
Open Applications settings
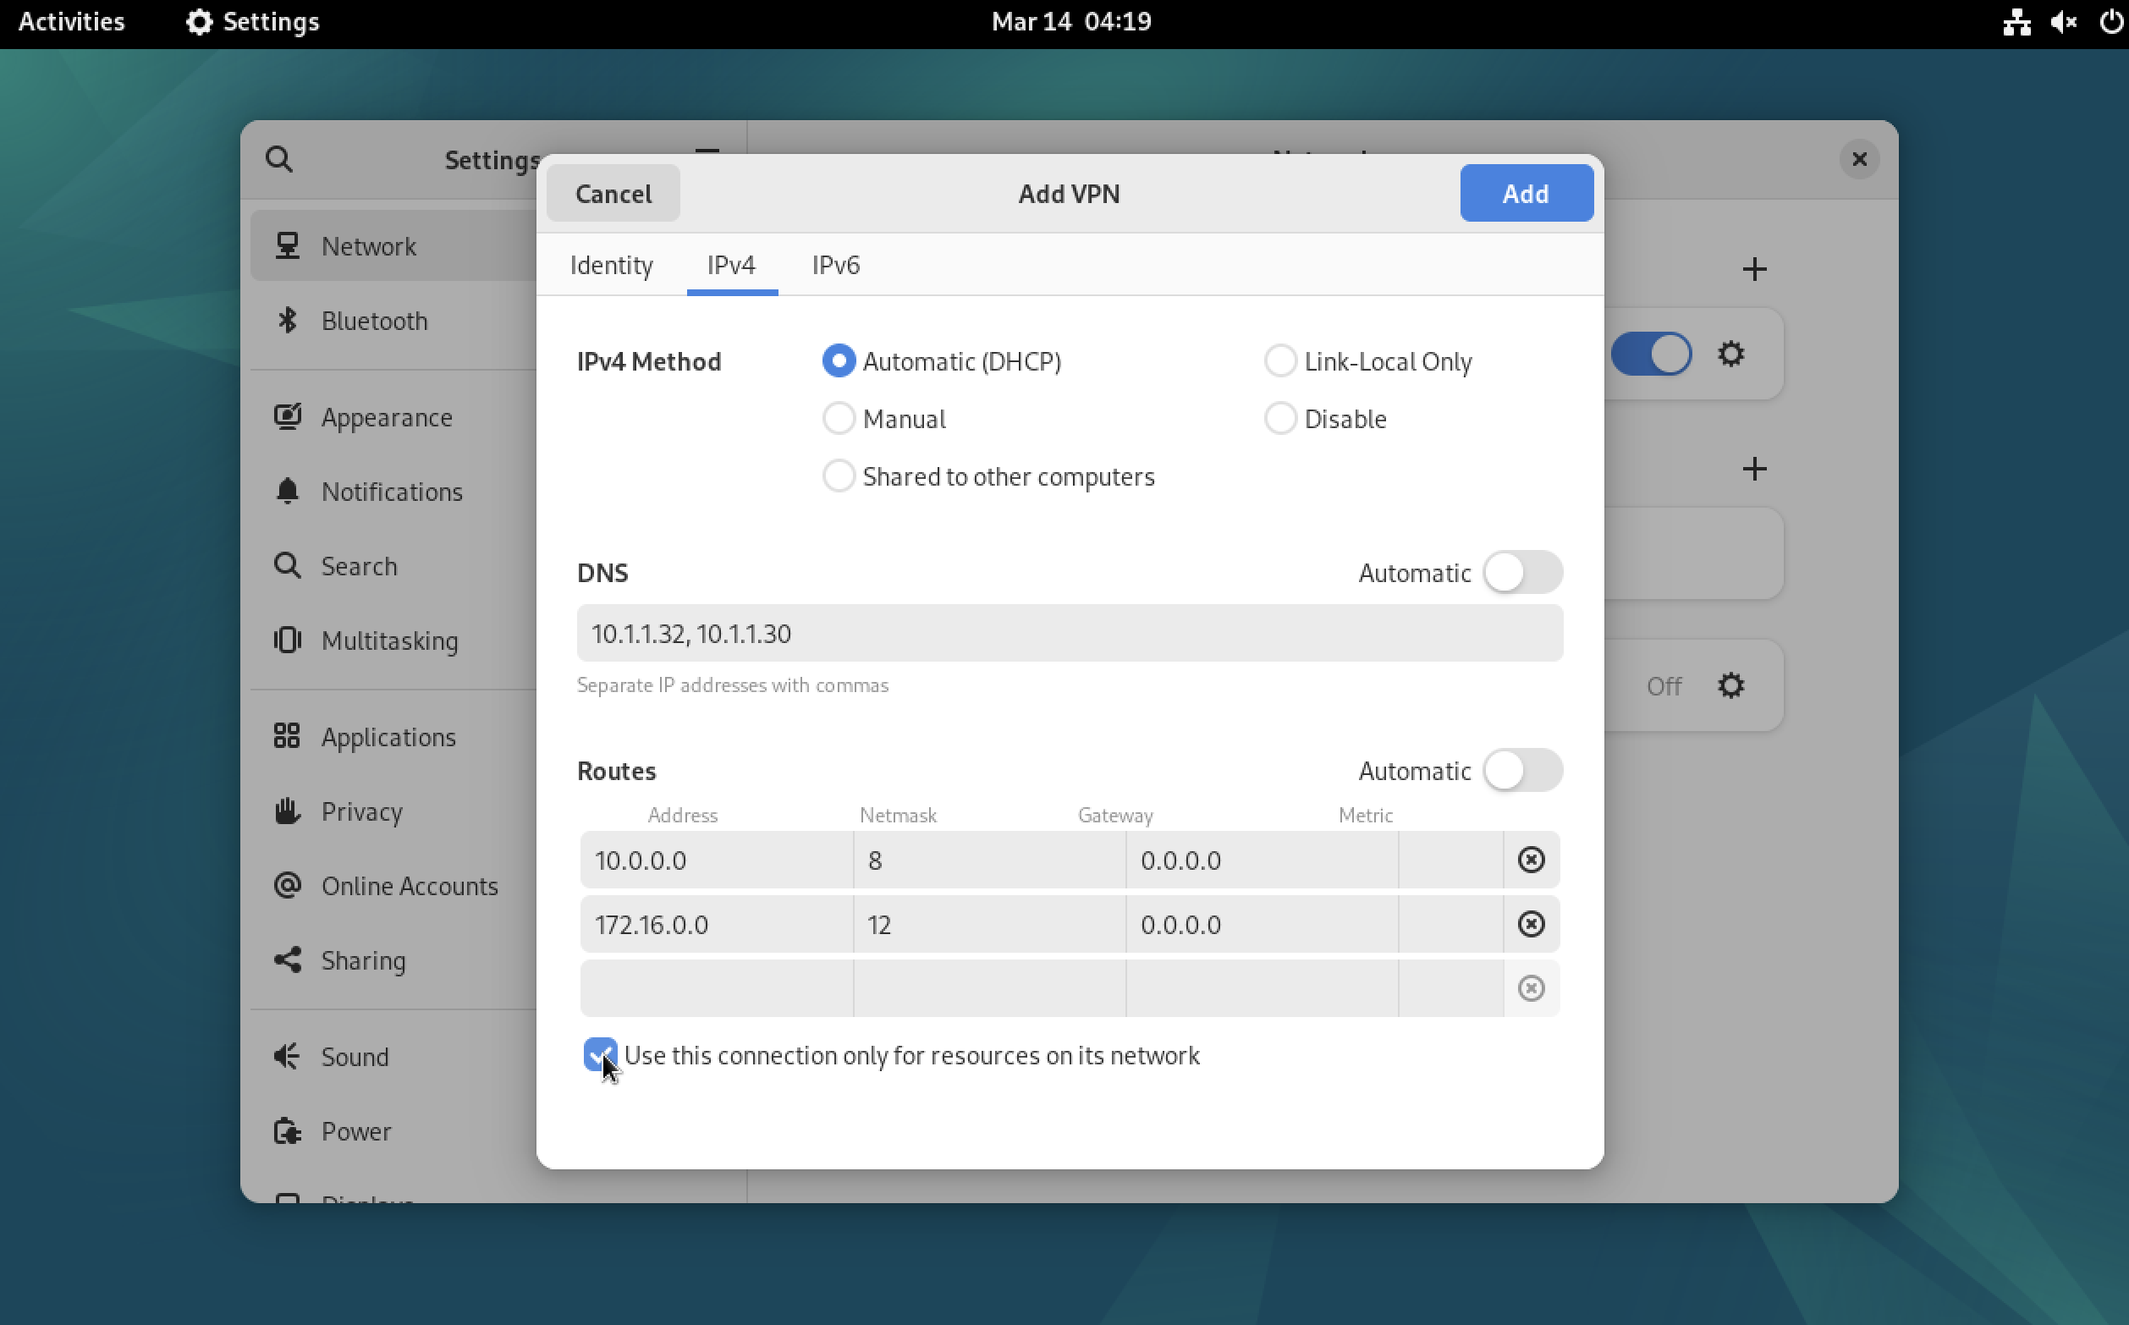394,737
